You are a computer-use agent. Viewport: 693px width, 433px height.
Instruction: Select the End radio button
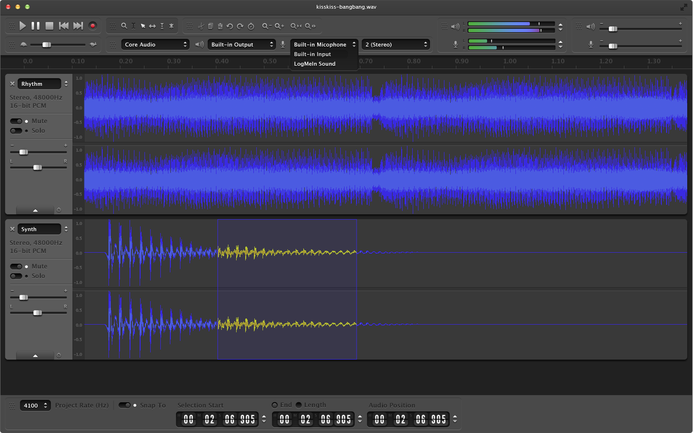tap(275, 405)
